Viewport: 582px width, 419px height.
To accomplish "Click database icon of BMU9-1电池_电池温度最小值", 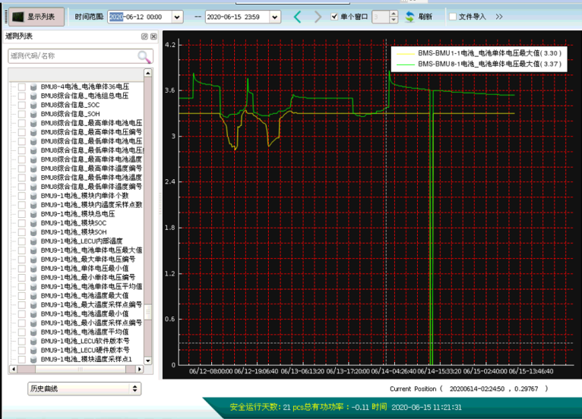I will 33,313.
